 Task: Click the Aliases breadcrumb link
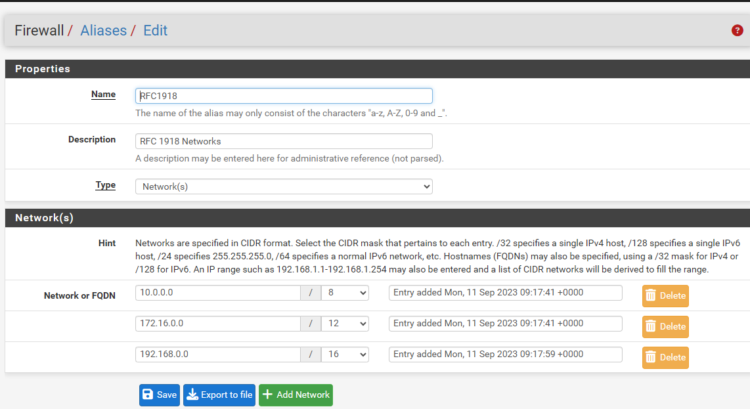point(103,31)
